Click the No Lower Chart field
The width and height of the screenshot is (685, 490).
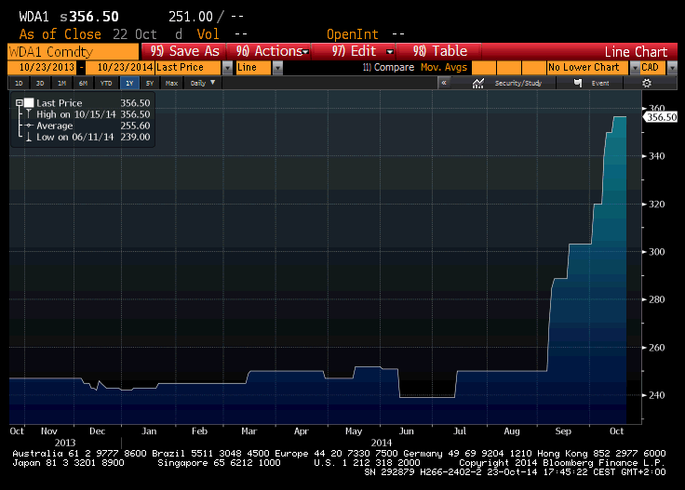(x=587, y=68)
